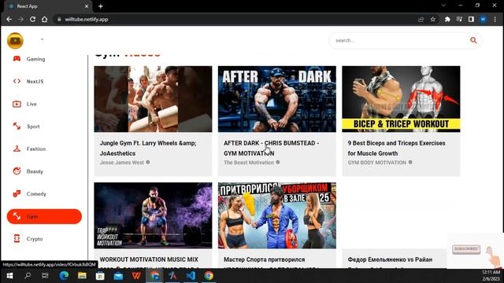The width and height of the screenshot is (504, 283).
Task: Select the Sport category icon
Action: tap(17, 126)
